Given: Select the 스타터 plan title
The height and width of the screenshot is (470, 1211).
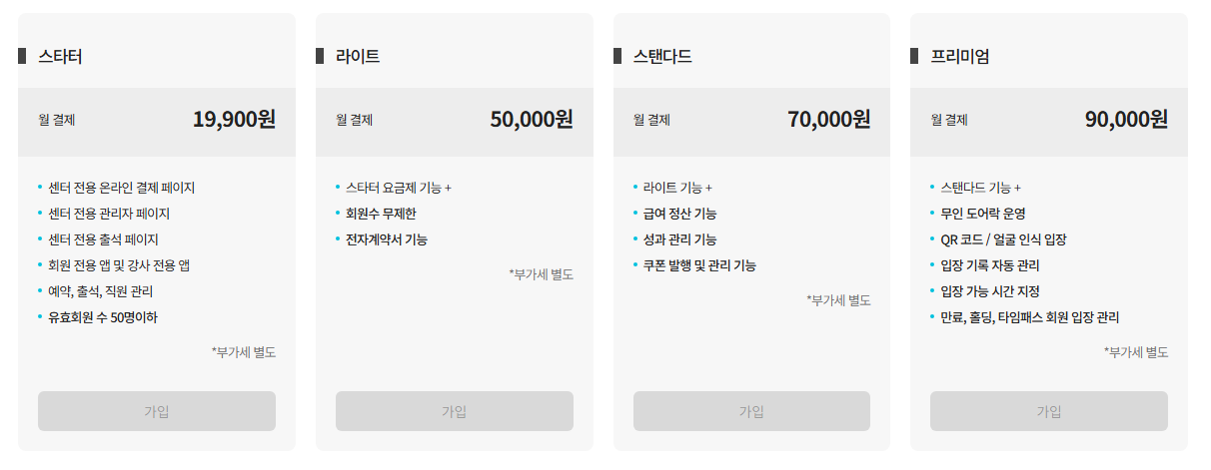Looking at the screenshot, I should 60,56.
